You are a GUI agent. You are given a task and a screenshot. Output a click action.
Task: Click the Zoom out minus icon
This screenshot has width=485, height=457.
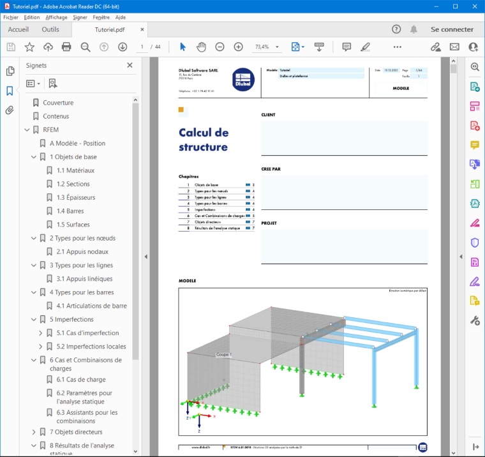click(x=220, y=47)
